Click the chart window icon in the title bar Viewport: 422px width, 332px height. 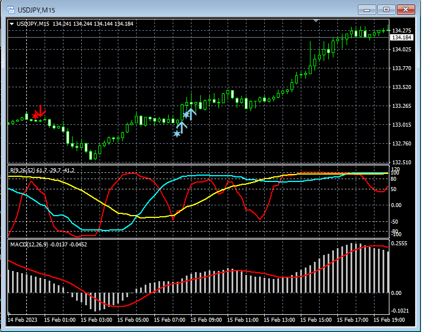click(x=11, y=10)
